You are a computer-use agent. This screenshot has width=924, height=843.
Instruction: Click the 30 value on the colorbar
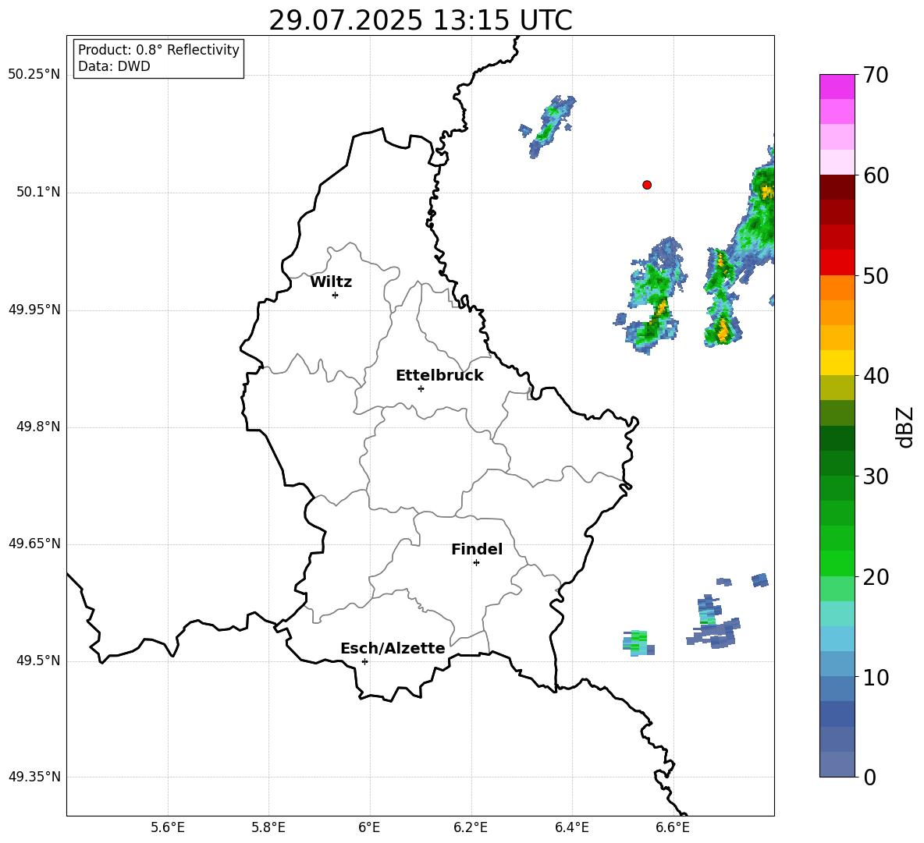click(x=876, y=476)
